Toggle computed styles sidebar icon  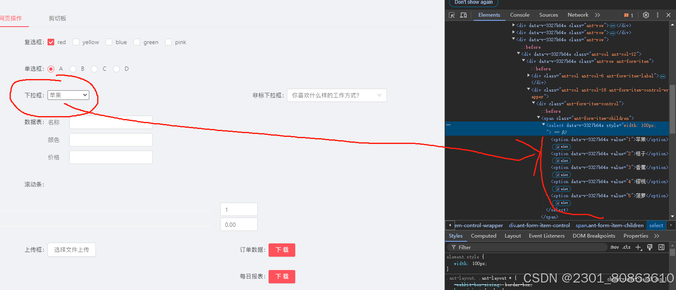[661, 247]
